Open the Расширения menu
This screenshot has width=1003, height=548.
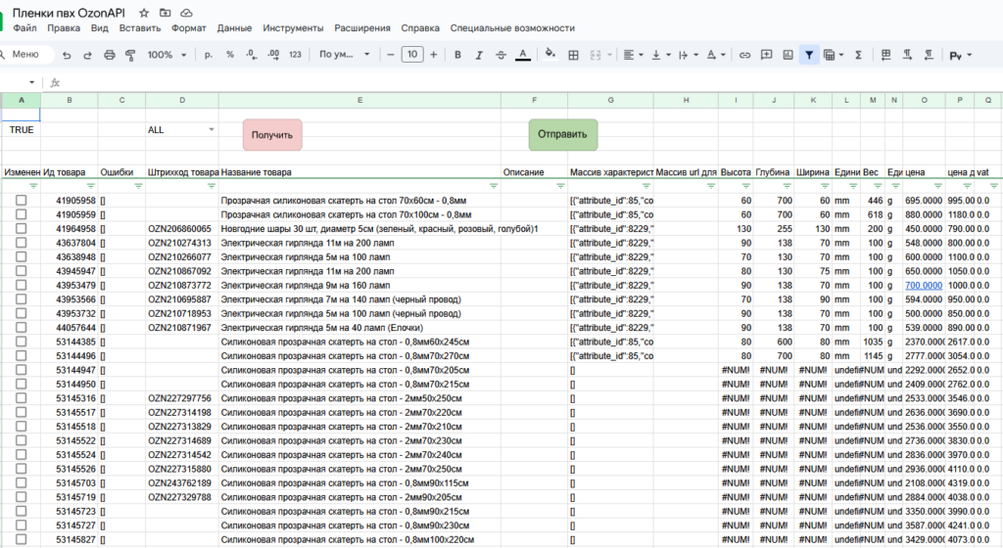tap(362, 28)
